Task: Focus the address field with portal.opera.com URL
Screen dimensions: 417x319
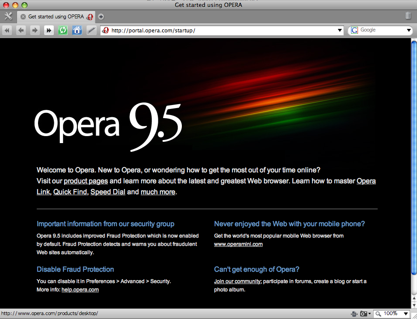Action: [222, 30]
